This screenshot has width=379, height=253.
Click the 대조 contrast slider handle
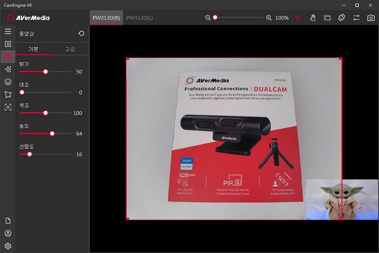22,92
